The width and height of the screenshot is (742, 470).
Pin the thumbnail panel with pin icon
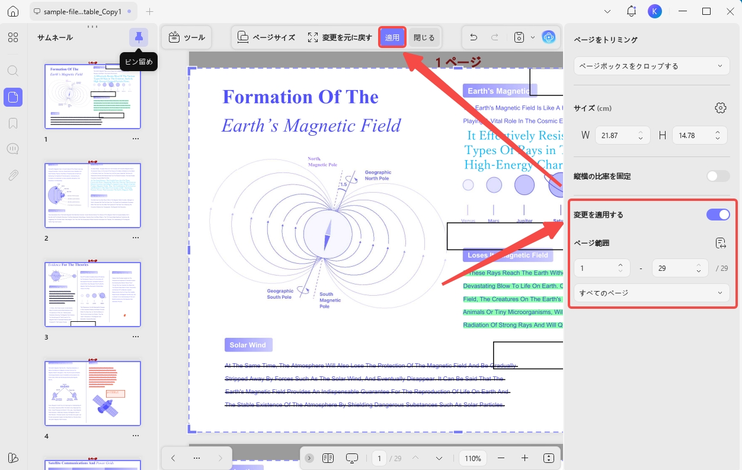tap(139, 37)
